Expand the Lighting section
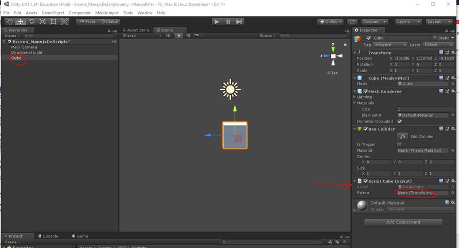The width and height of the screenshot is (459, 248). pyautogui.click(x=355, y=97)
